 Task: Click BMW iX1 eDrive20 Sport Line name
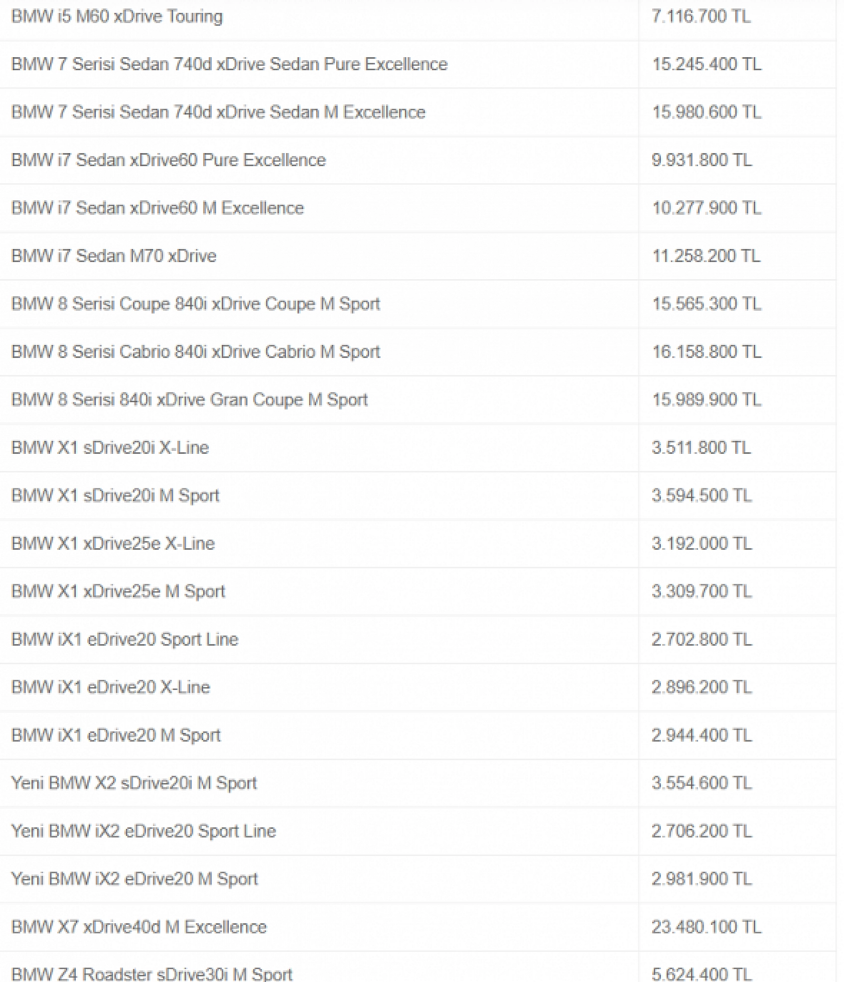[x=124, y=640]
